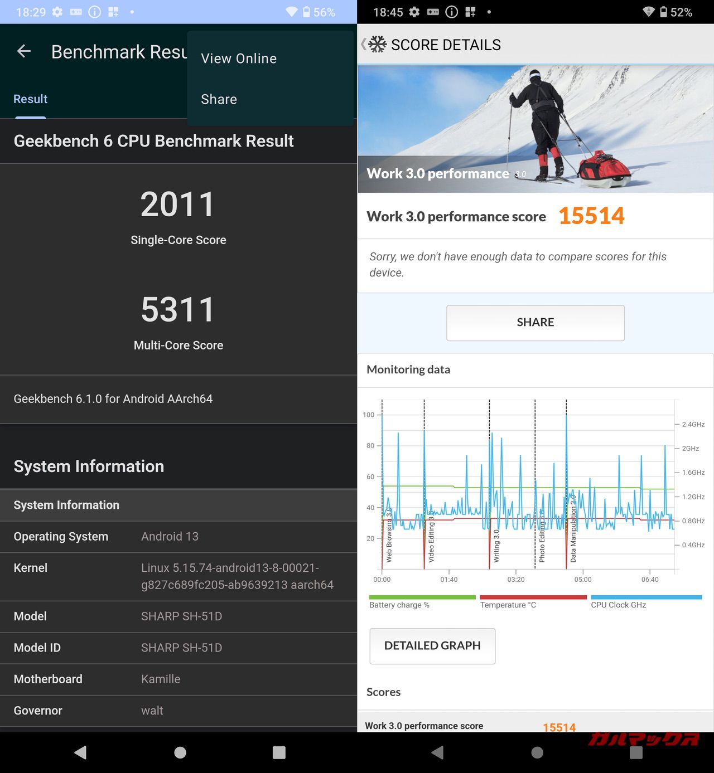The height and width of the screenshot is (773, 714).
Task: Open the DETAILED GRAPH button
Action: click(432, 645)
